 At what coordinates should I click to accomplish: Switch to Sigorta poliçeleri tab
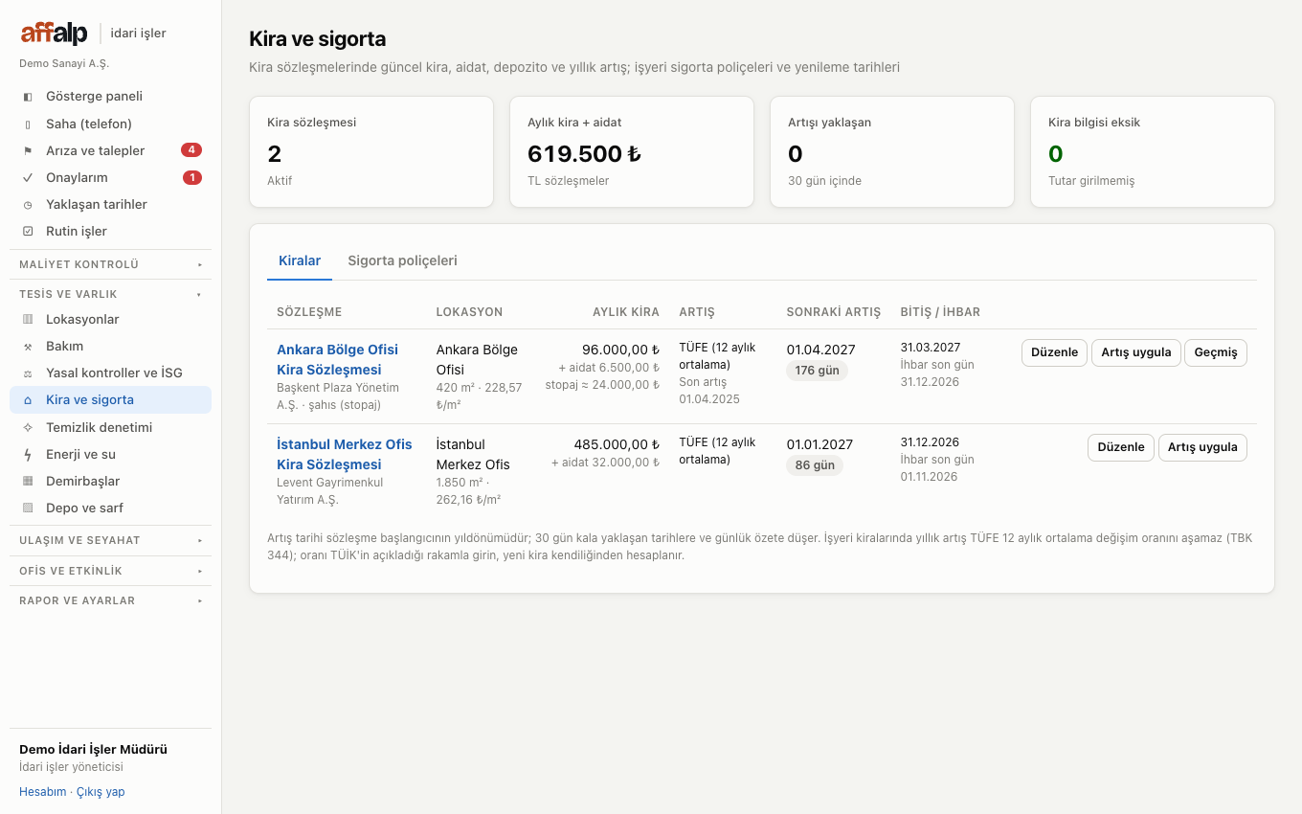tap(402, 260)
